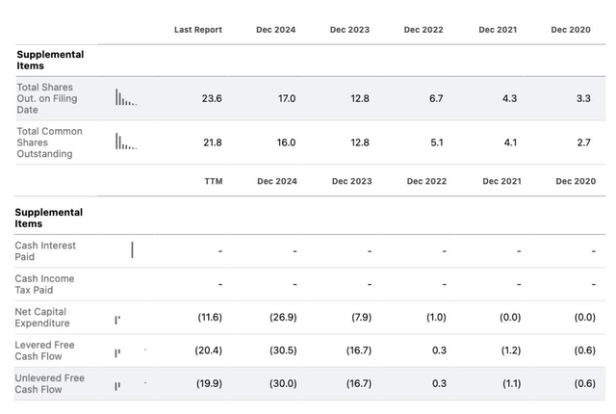Screen dimensions: 616x414
Task: Click the (19.9) Unlevered Free Cash Flow value
Action: pyautogui.click(x=209, y=383)
